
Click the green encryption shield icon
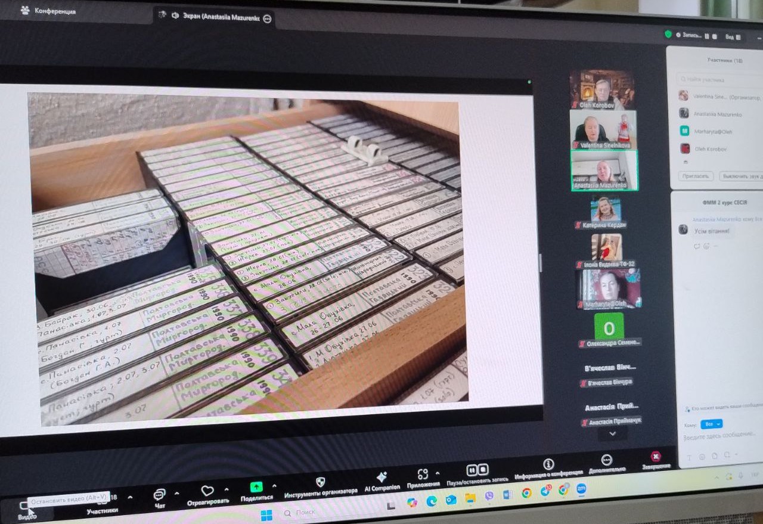(669, 35)
